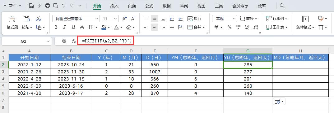Toggle underline formatting

73,27
